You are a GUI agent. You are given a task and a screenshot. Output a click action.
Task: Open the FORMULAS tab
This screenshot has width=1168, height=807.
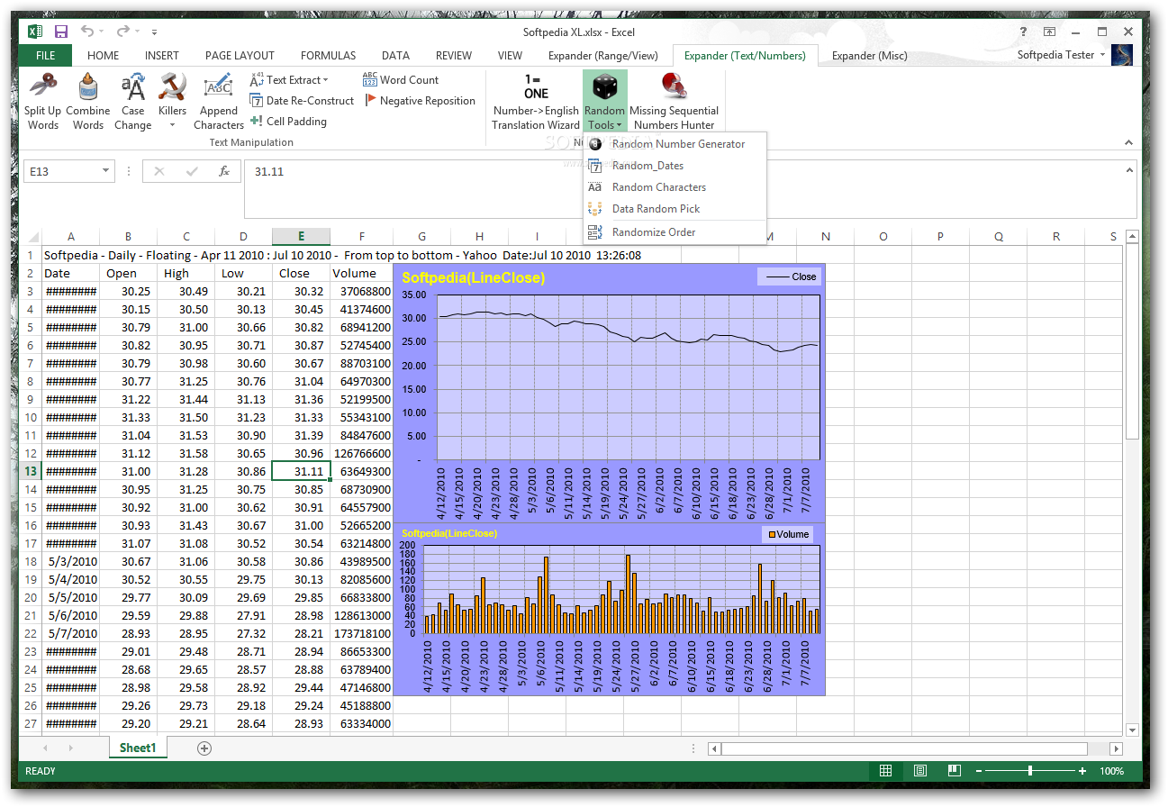(329, 56)
